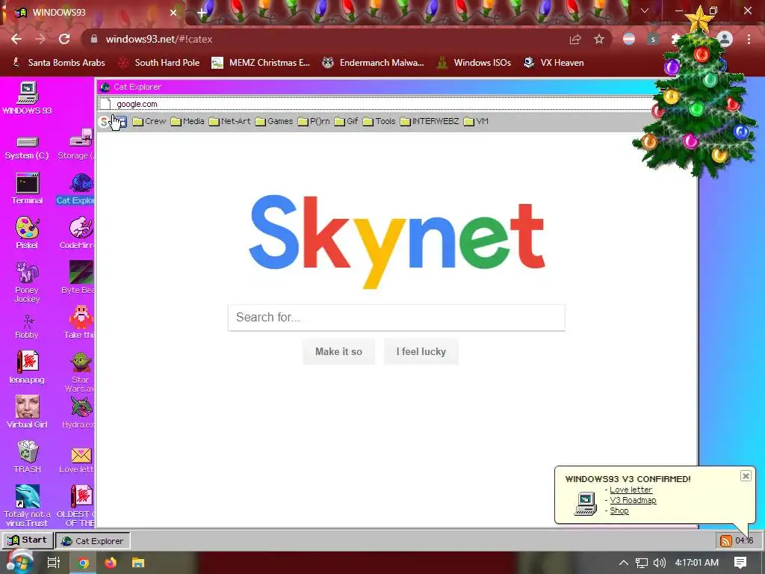
Task: Open the Windows93 Start button
Action: point(28,540)
